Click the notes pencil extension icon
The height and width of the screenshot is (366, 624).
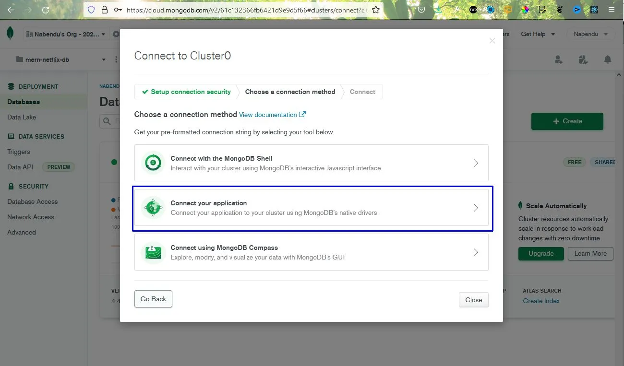coord(542,10)
